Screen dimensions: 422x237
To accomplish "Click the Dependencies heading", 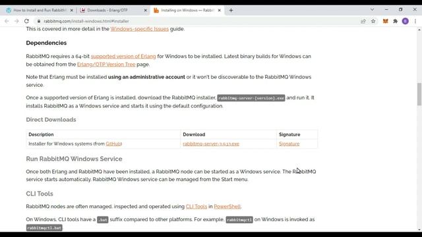I will 46,43.
